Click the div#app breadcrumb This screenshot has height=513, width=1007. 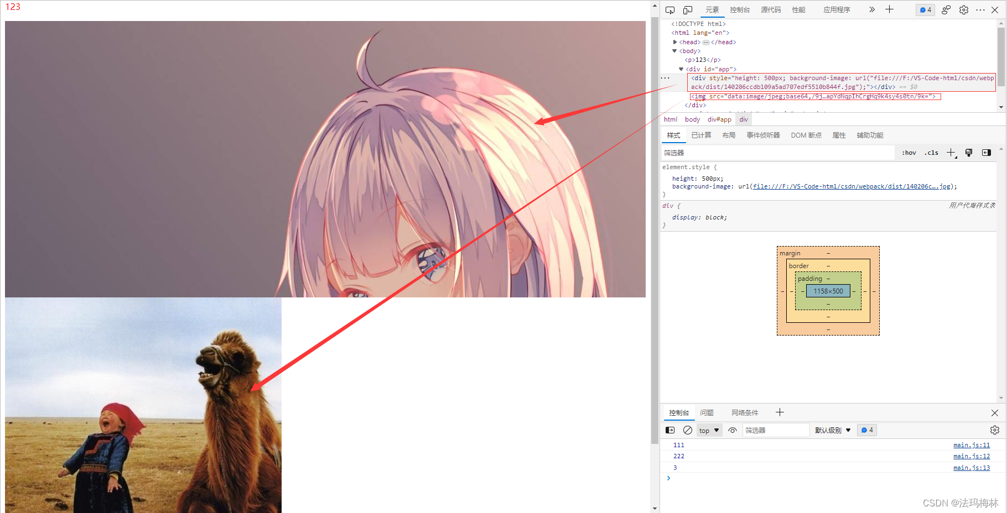click(x=719, y=119)
